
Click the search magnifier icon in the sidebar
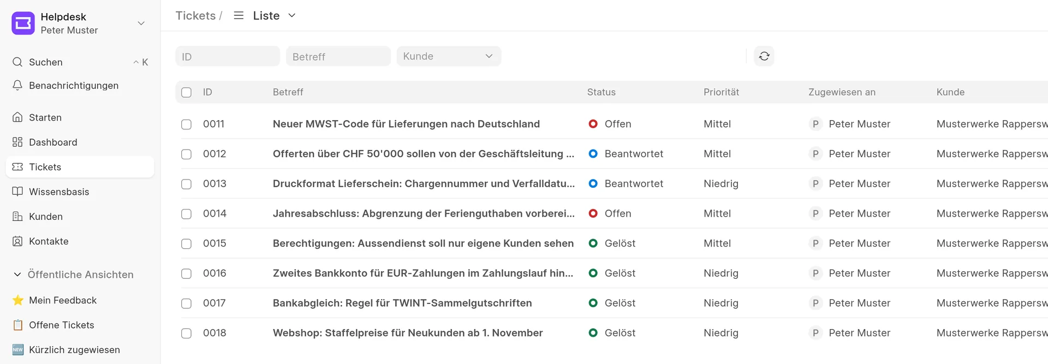click(x=17, y=62)
